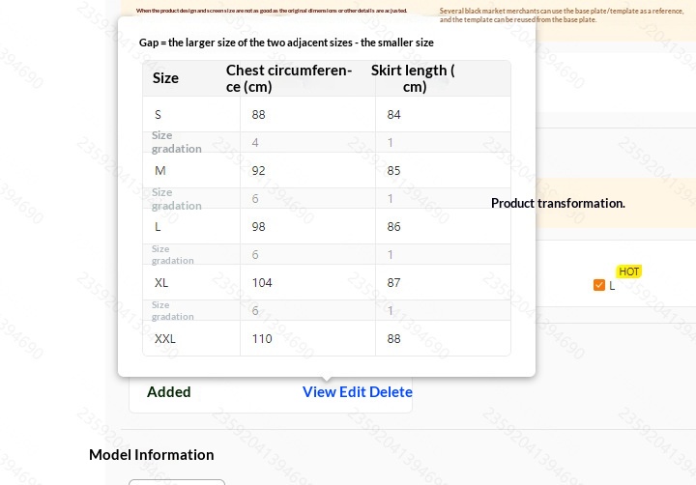This screenshot has width=696, height=485.
Task: Uncheck the orange L size checkbox
Action: click(x=599, y=285)
